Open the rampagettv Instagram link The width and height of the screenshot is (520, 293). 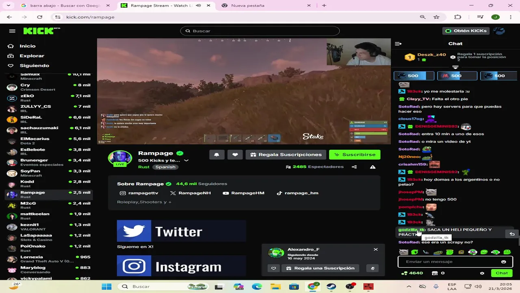(x=139, y=193)
